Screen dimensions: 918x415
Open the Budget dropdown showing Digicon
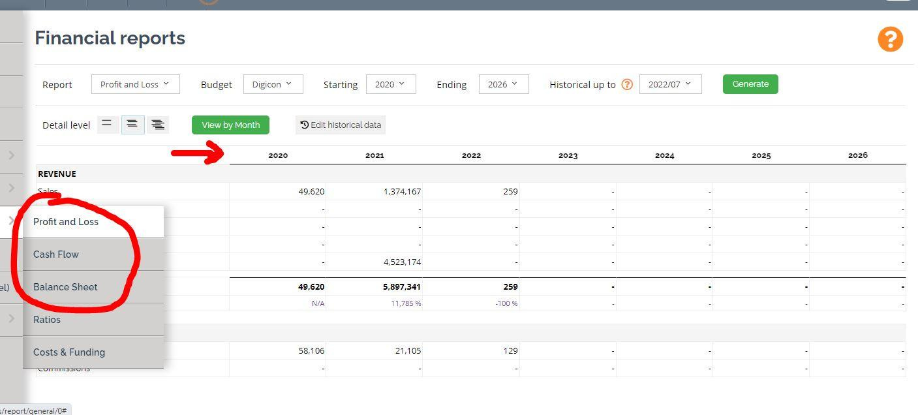pyautogui.click(x=273, y=84)
